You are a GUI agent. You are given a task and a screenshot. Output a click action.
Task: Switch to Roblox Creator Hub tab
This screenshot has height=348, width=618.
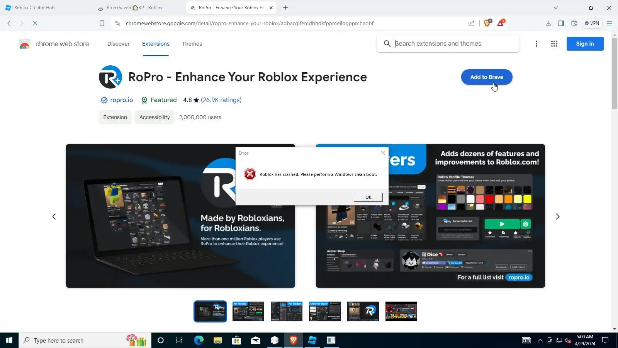tap(46, 8)
